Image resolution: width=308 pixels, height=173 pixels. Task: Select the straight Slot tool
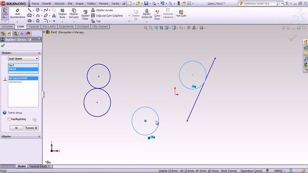point(29,21)
